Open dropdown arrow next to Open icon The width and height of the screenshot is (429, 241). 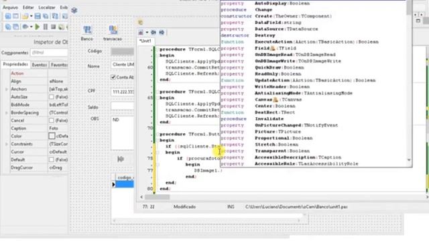tap(31, 16)
